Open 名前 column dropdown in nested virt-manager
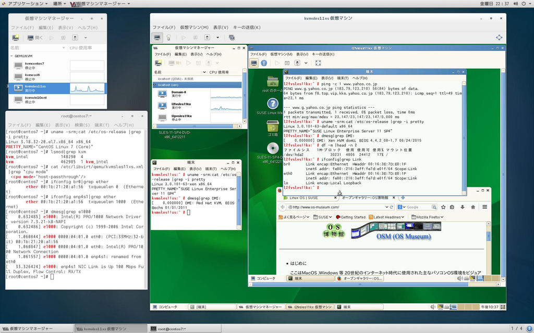Viewport: 534px width, 333px height. (x=204, y=72)
